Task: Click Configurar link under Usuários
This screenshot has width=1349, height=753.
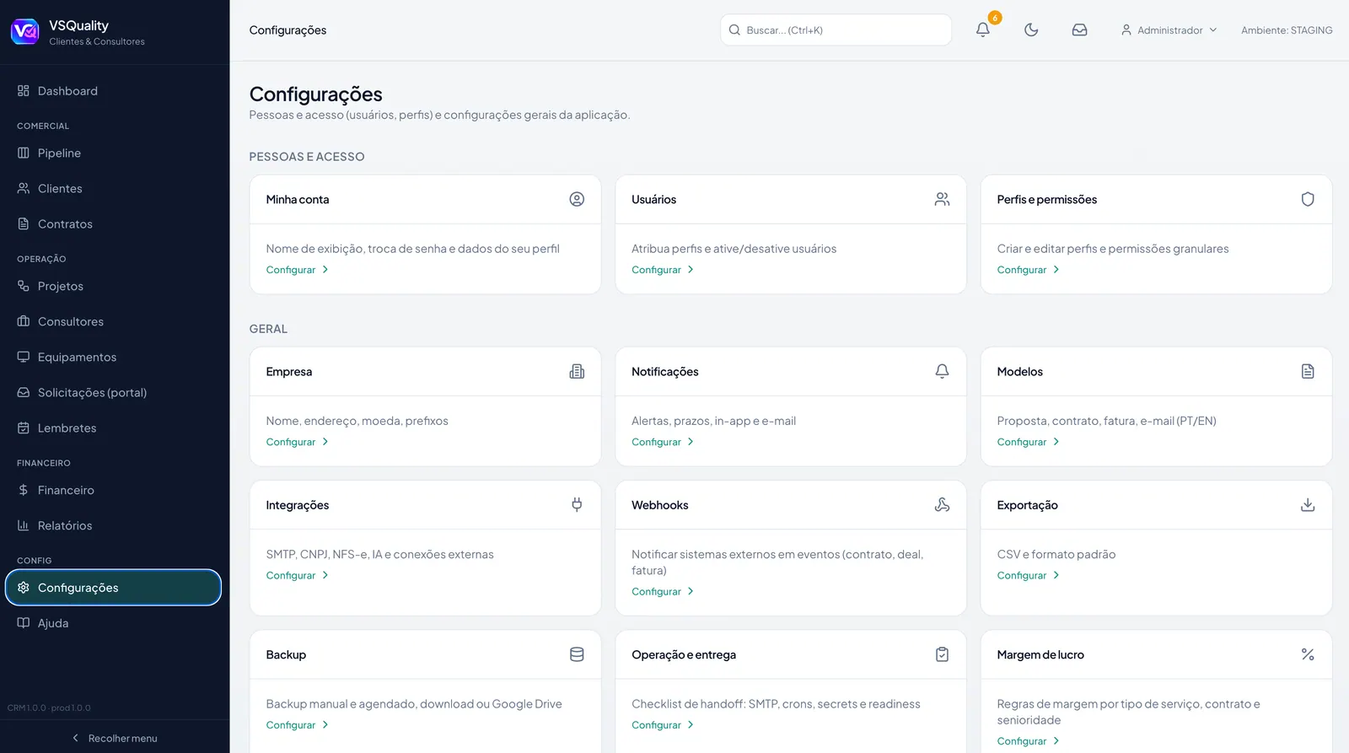Action: point(663,270)
